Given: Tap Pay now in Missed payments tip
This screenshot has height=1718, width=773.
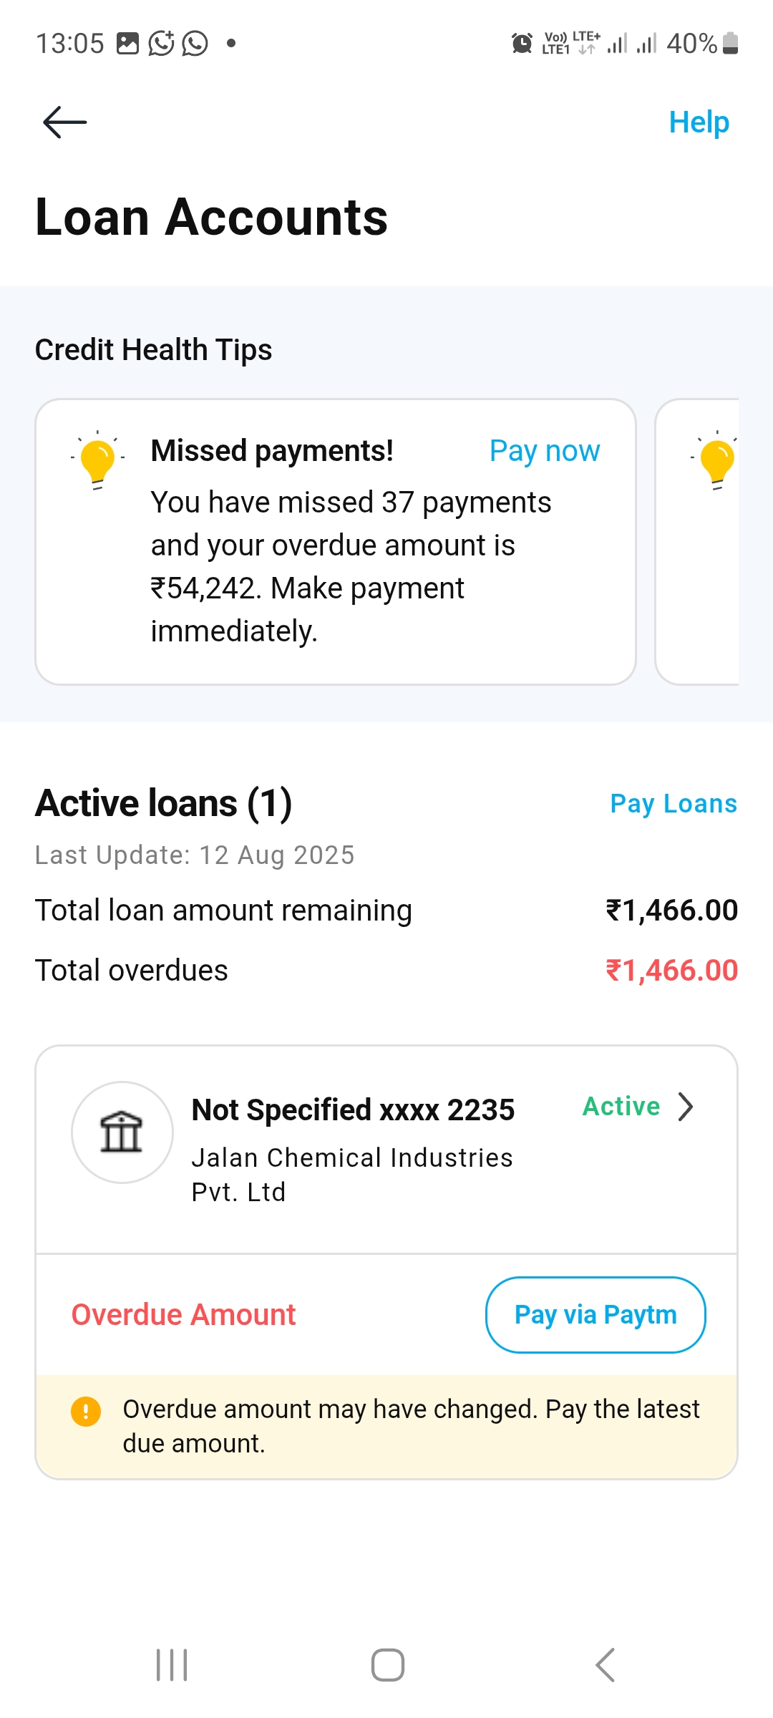Looking at the screenshot, I should click(544, 451).
